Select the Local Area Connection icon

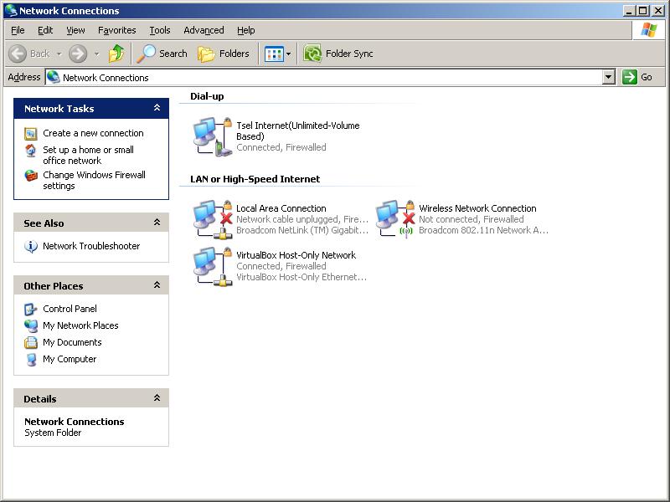pyautogui.click(x=213, y=219)
